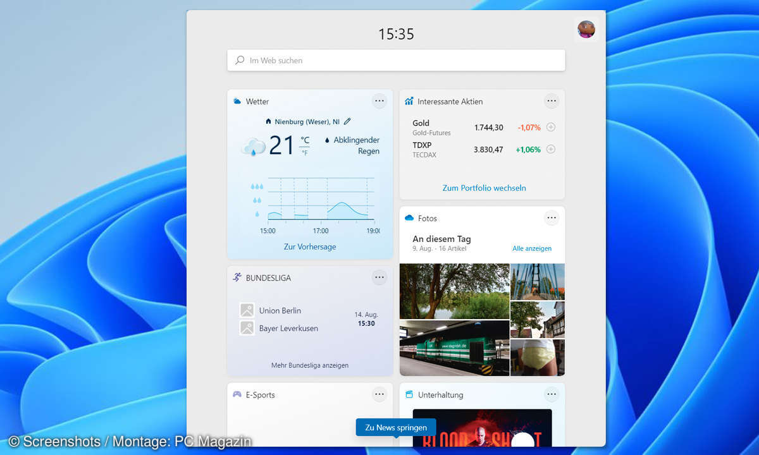Open the bottom-right yellow object photo

pyautogui.click(x=538, y=358)
